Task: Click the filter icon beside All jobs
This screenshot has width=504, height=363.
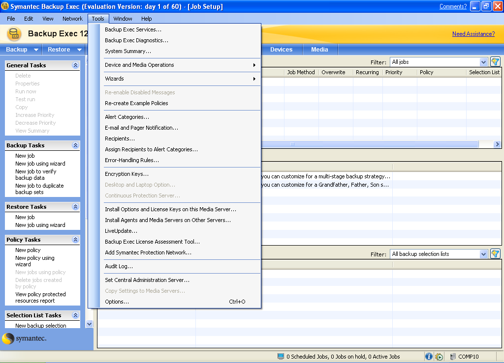Action: [495, 62]
